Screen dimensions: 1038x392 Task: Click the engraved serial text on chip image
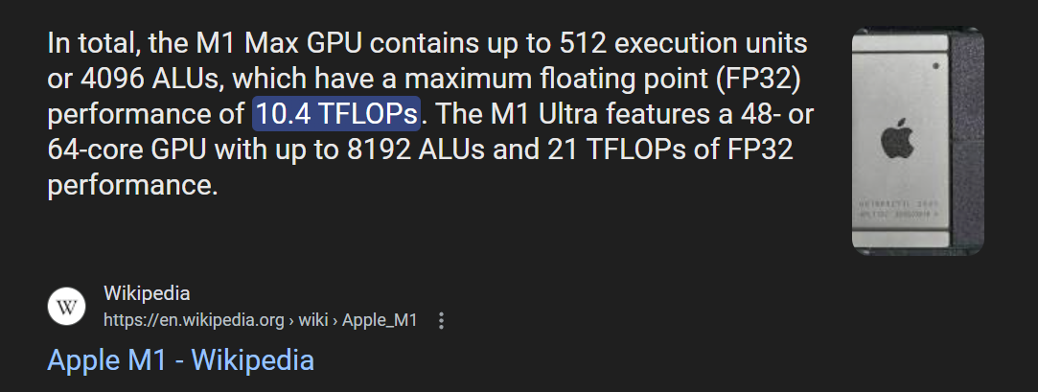click(895, 209)
